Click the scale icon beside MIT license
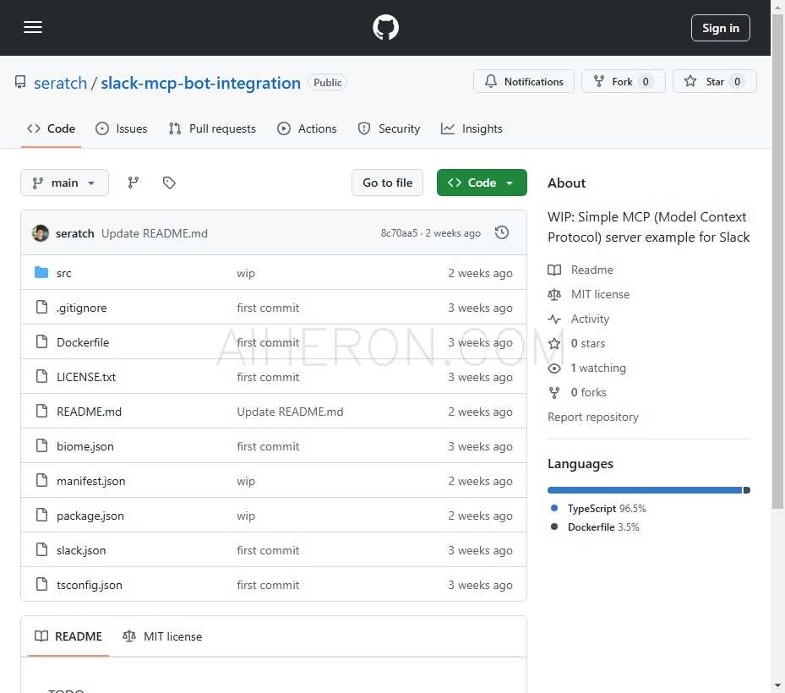The width and height of the screenshot is (785, 693). 554,294
